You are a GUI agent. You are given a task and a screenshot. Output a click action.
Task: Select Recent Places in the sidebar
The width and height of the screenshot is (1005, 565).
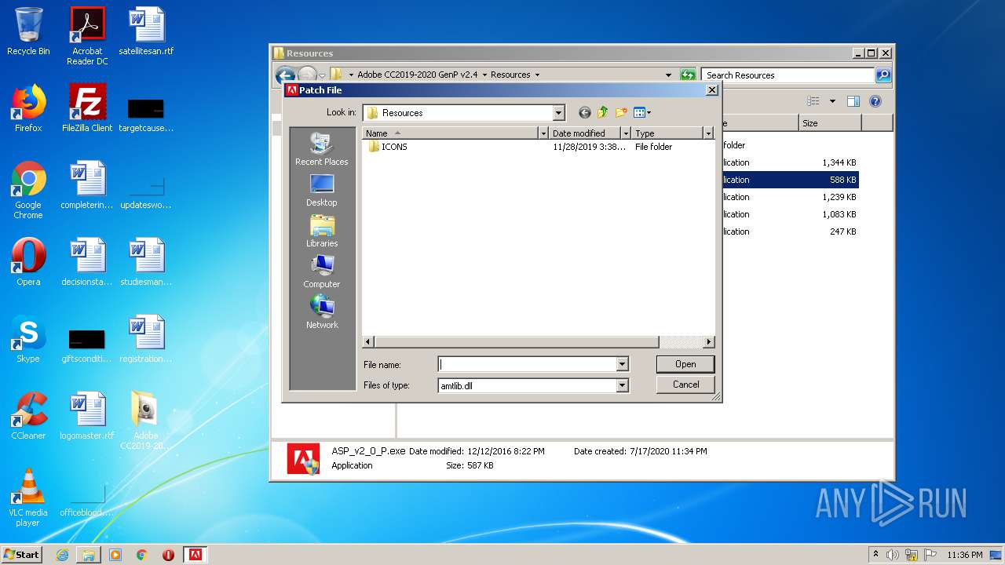[x=321, y=149]
